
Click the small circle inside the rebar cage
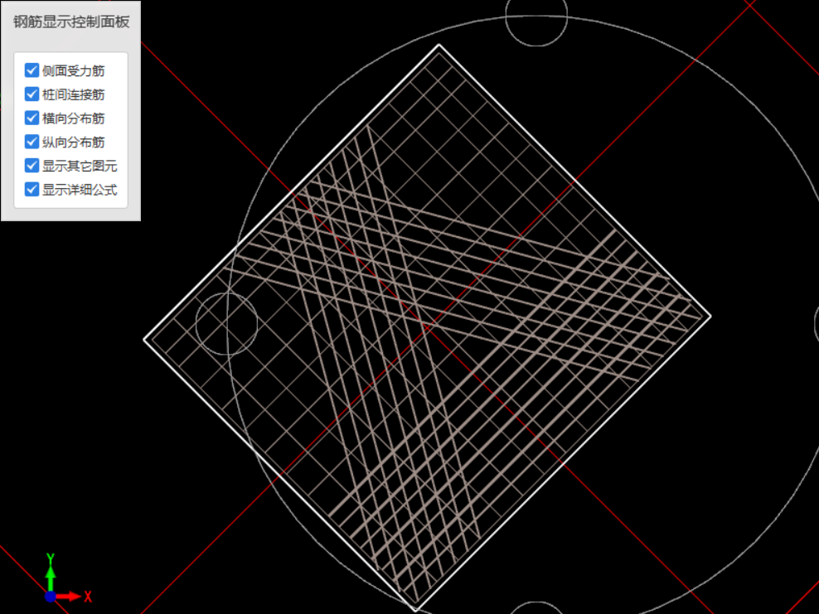pos(226,324)
